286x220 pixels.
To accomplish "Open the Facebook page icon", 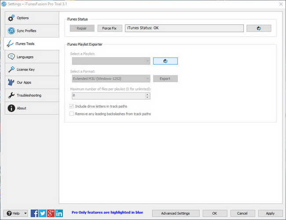I will click(x=34, y=213).
